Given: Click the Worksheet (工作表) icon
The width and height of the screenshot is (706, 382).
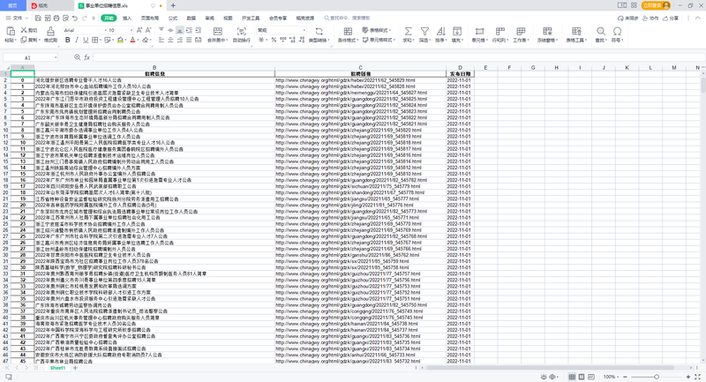Looking at the screenshot, I should (x=521, y=31).
